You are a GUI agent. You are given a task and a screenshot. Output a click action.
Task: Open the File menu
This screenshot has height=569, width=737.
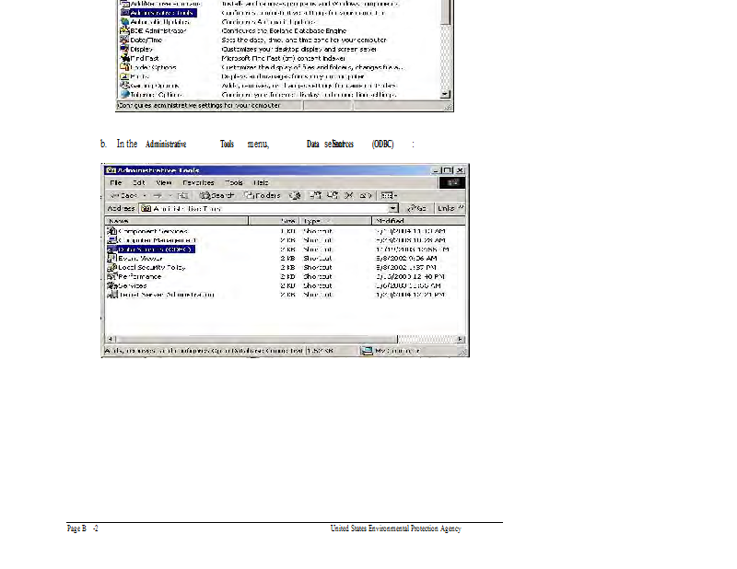(116, 182)
